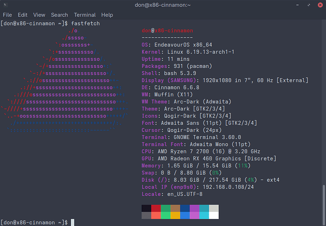Click the 'Theme: Arc-Dark [GTK2/3/4]' line
This screenshot has height=226, width=326.
[183, 109]
